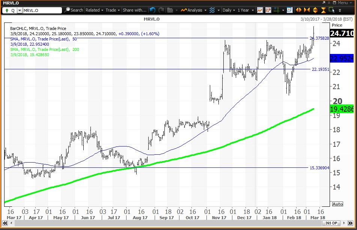This screenshot has width=357, height=230.
Task: Click the chart date range 3/10/2017 - 3/28/2018
Action: [327, 19]
